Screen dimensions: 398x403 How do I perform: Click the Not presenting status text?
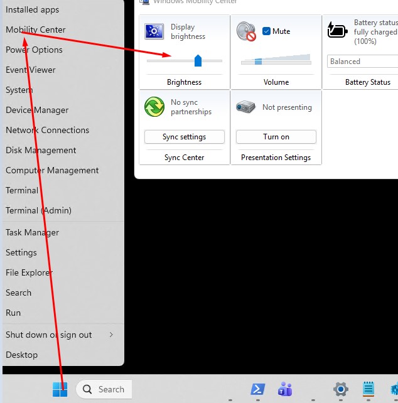(287, 107)
